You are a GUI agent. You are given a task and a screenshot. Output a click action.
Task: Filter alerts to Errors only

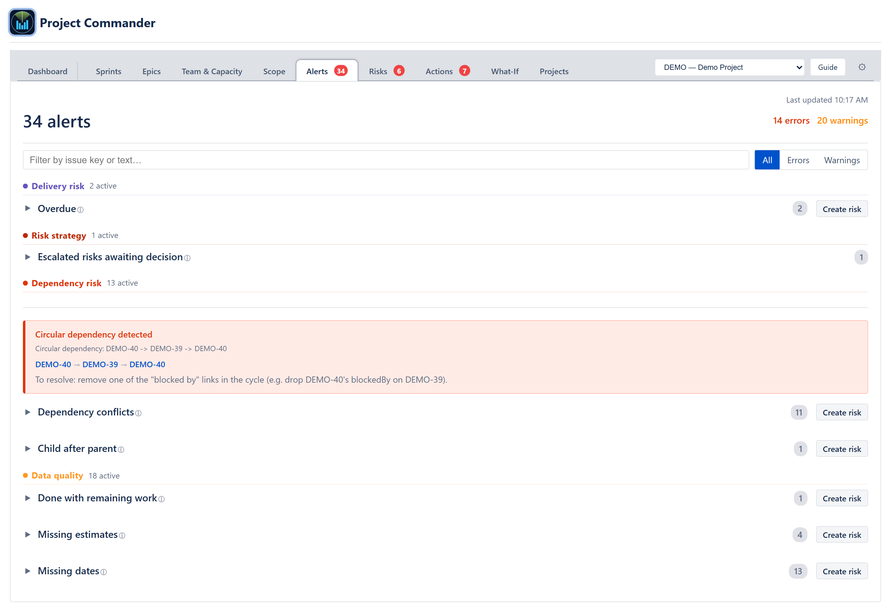point(798,160)
